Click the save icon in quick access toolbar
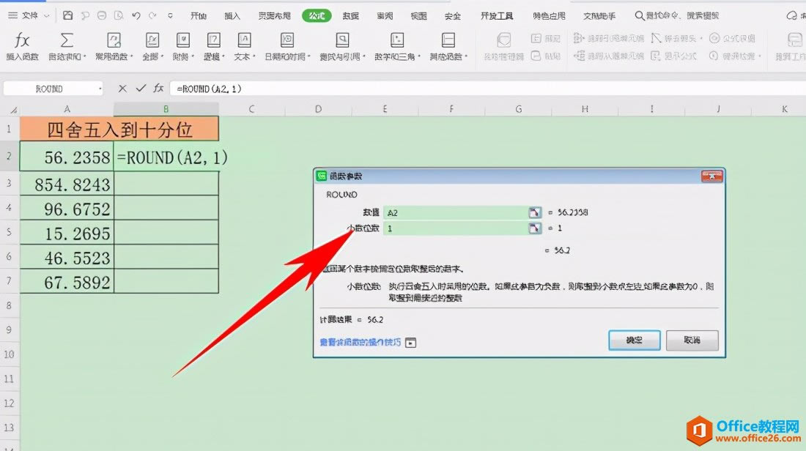 point(68,15)
